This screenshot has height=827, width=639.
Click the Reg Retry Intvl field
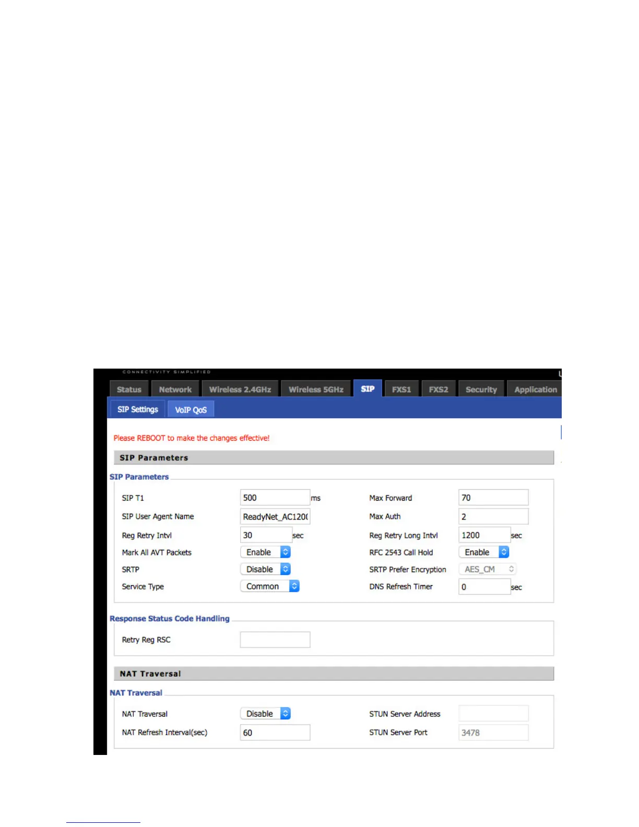[266, 535]
